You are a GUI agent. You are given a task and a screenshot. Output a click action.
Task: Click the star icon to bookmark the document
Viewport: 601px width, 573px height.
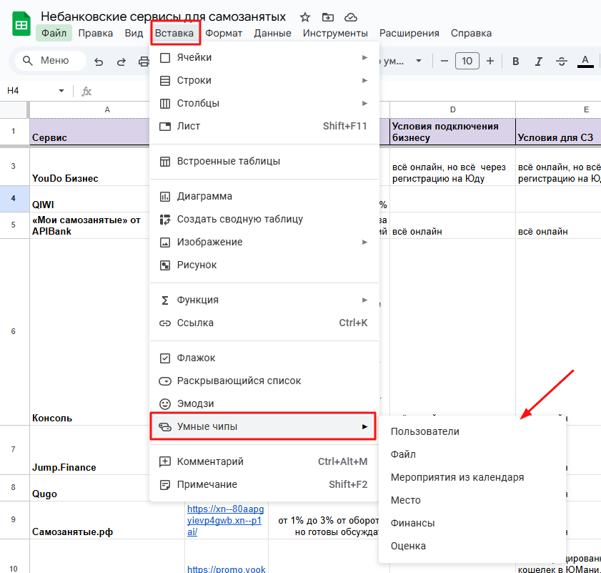coord(305,17)
